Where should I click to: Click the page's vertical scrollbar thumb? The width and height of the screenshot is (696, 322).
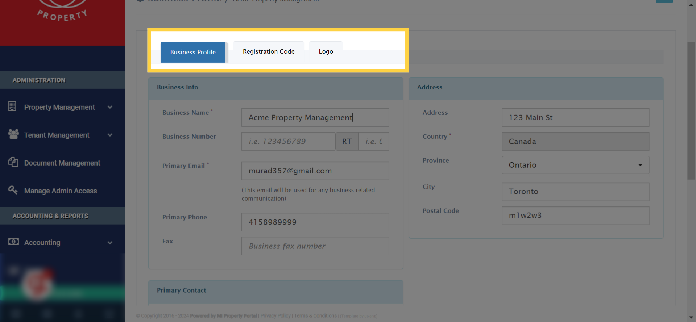[x=691, y=110]
